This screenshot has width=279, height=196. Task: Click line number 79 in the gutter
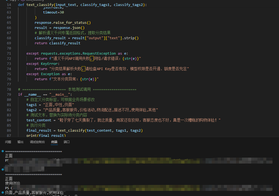(x=9, y=94)
